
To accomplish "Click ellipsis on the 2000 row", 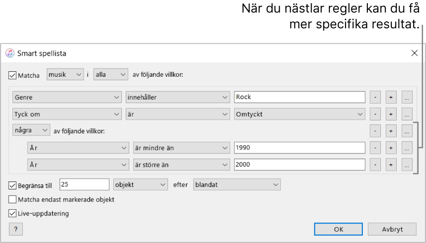I will coord(407,164).
